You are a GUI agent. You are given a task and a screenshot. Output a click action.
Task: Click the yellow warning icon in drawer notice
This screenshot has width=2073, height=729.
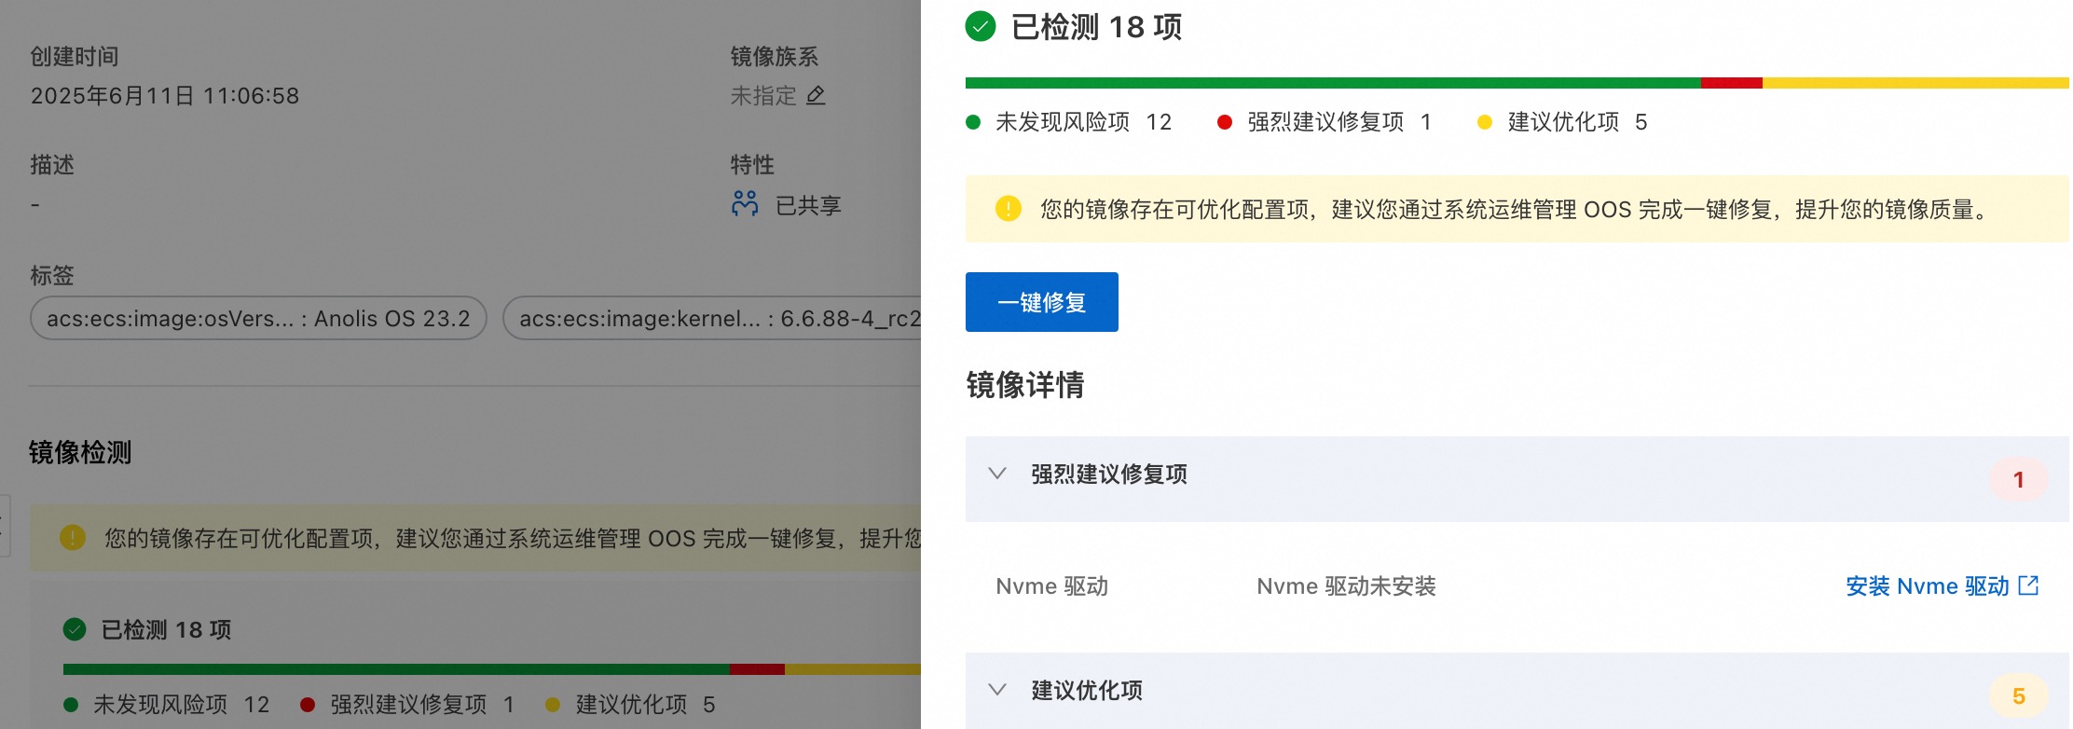pos(1008,209)
